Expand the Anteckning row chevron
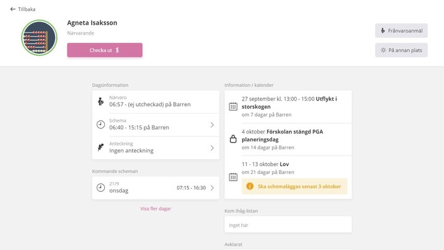Viewport: 444px width, 250px height. (212, 148)
